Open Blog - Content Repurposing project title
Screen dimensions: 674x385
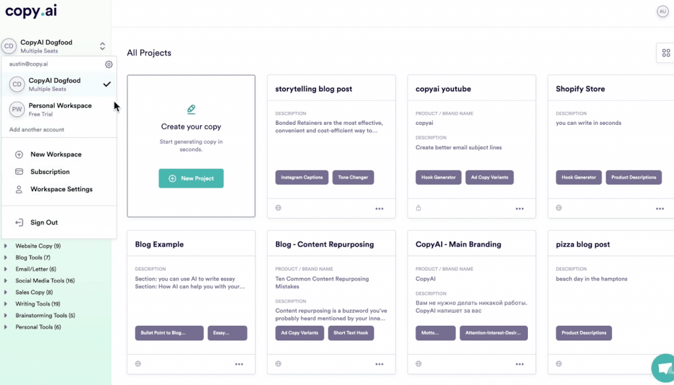[324, 244]
